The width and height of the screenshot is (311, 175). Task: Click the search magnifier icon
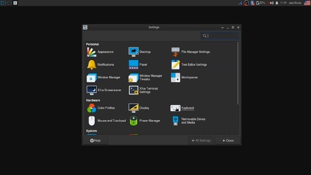pyautogui.click(x=205, y=35)
